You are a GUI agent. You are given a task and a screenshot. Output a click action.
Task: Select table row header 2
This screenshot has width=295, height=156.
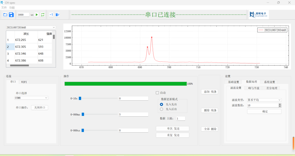pyautogui.click(x=10, y=47)
